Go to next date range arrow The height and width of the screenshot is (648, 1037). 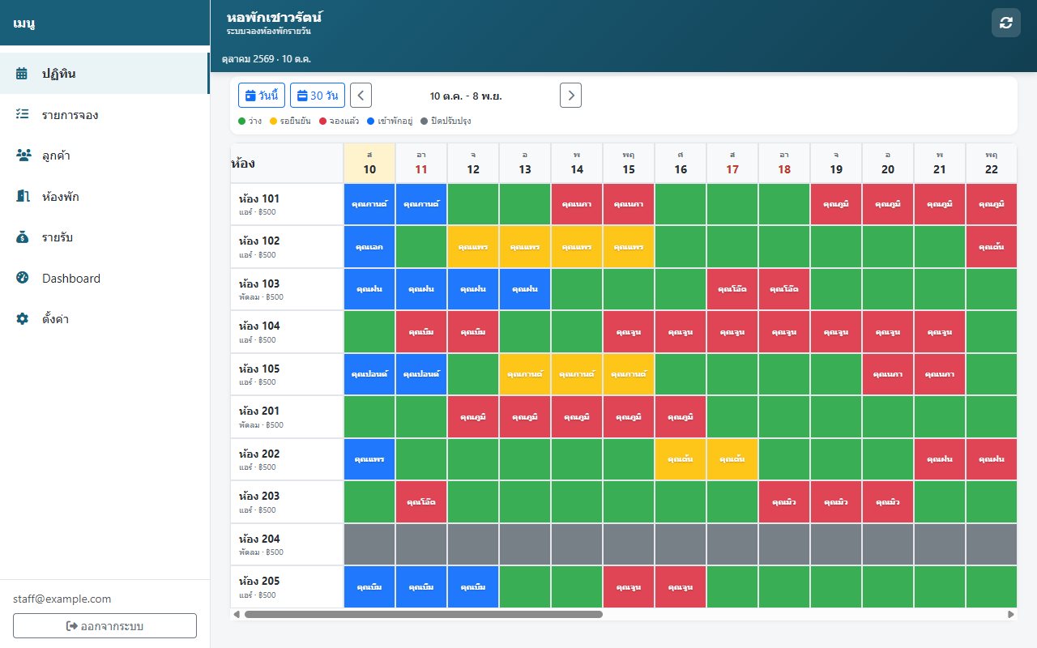coord(570,95)
